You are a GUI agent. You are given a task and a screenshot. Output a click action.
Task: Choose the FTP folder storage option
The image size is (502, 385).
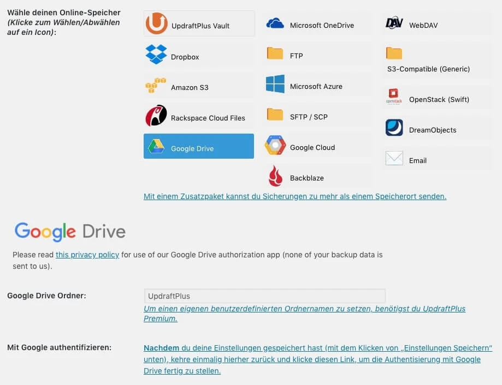coord(318,55)
